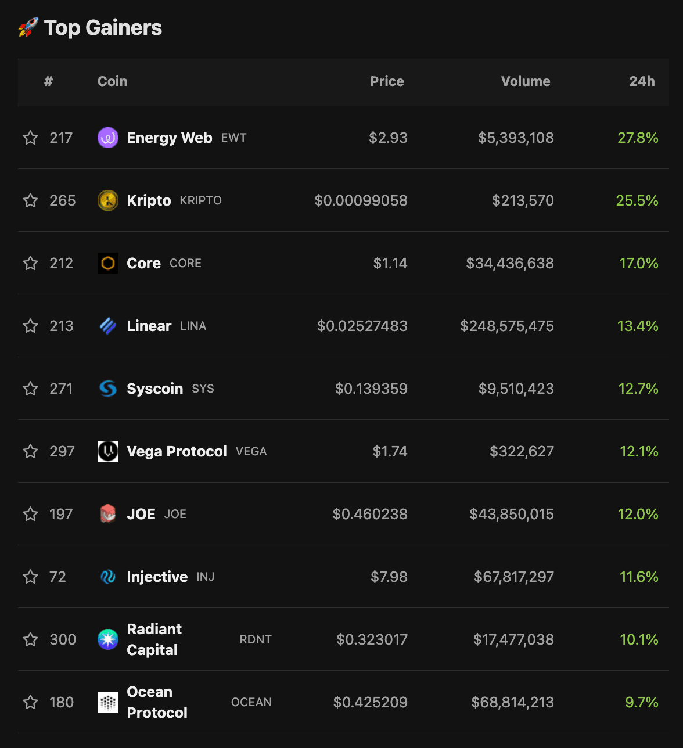Click the Syscoin blue swirl logo
The height and width of the screenshot is (748, 683).
(108, 389)
